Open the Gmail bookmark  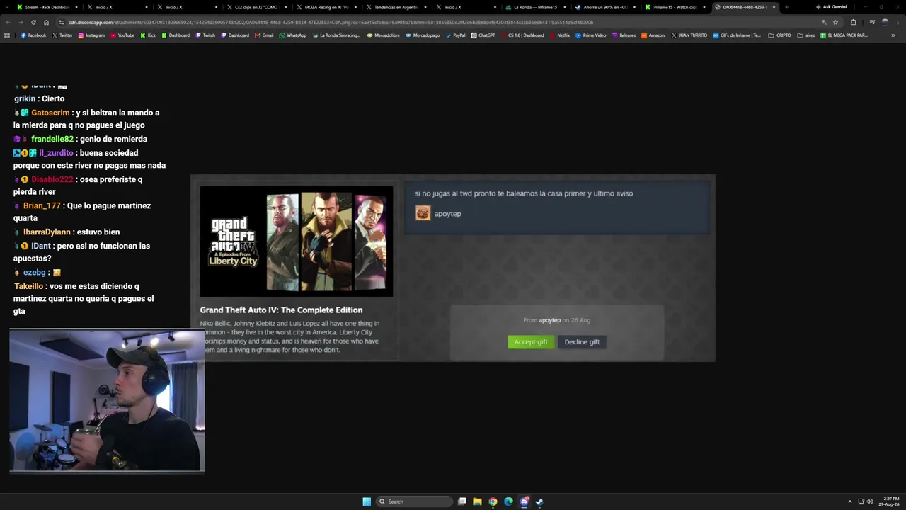pyautogui.click(x=264, y=35)
